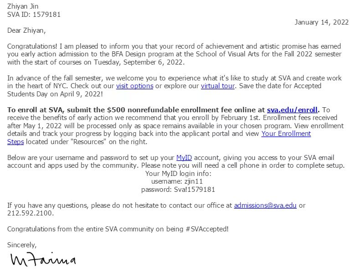The width and height of the screenshot is (350, 270).
Task: Click the #SVAccepted hashtag
Action: pyautogui.click(x=206, y=229)
